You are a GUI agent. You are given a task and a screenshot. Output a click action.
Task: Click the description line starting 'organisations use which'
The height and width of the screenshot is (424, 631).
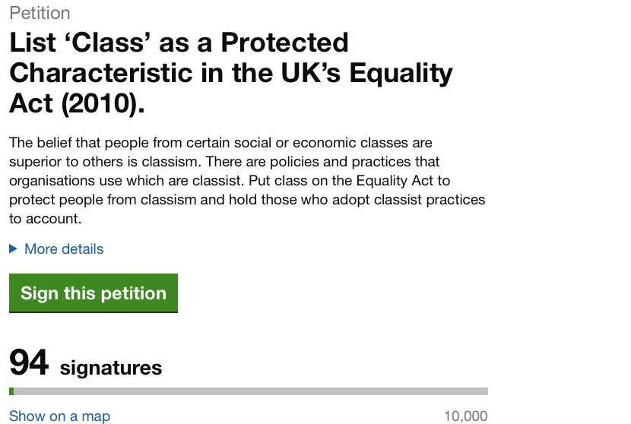[230, 181]
